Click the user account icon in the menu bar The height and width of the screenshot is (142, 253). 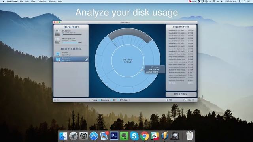240,2
